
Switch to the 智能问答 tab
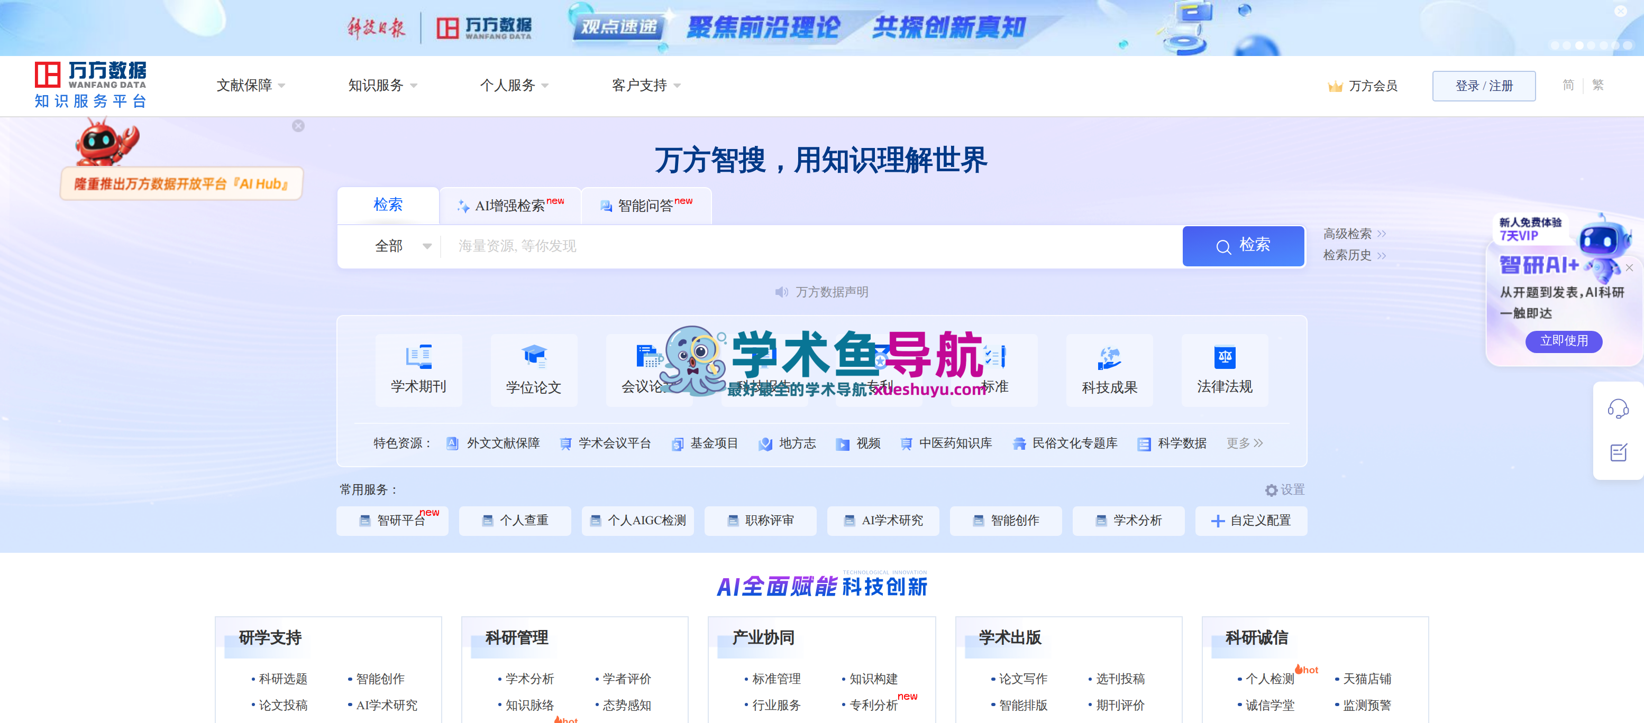pos(646,205)
